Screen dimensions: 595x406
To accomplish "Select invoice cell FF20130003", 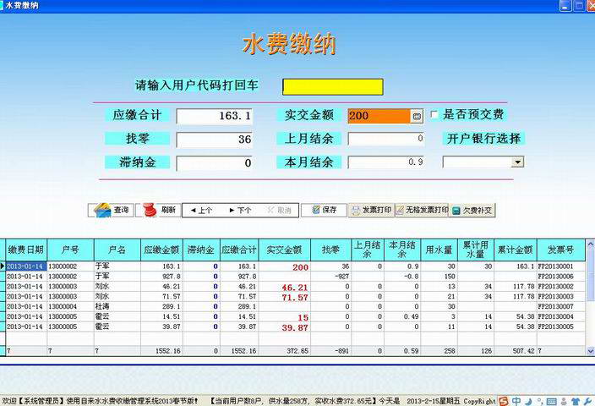I will [x=561, y=296].
